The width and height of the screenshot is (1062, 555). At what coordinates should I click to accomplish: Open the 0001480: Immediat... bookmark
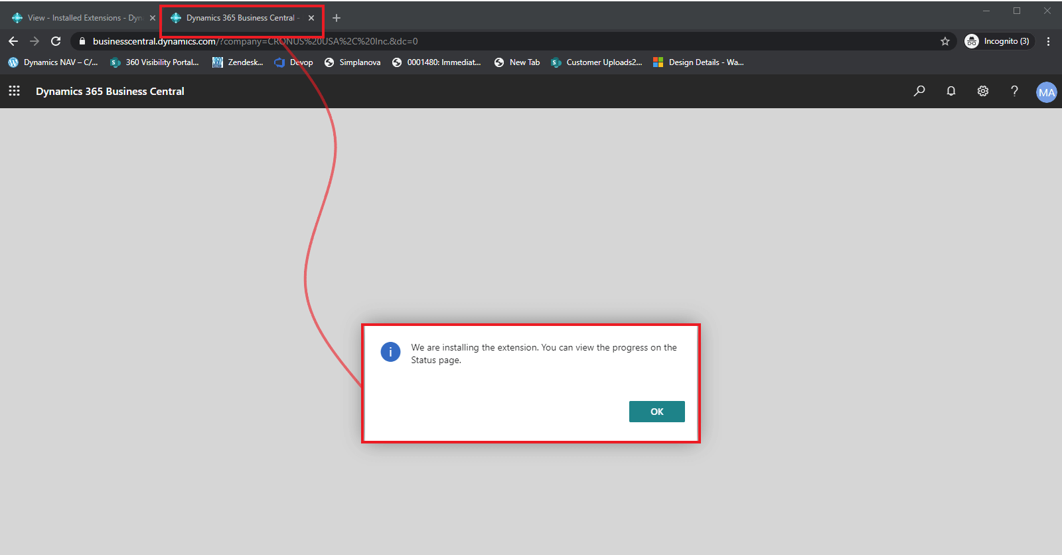click(x=437, y=62)
